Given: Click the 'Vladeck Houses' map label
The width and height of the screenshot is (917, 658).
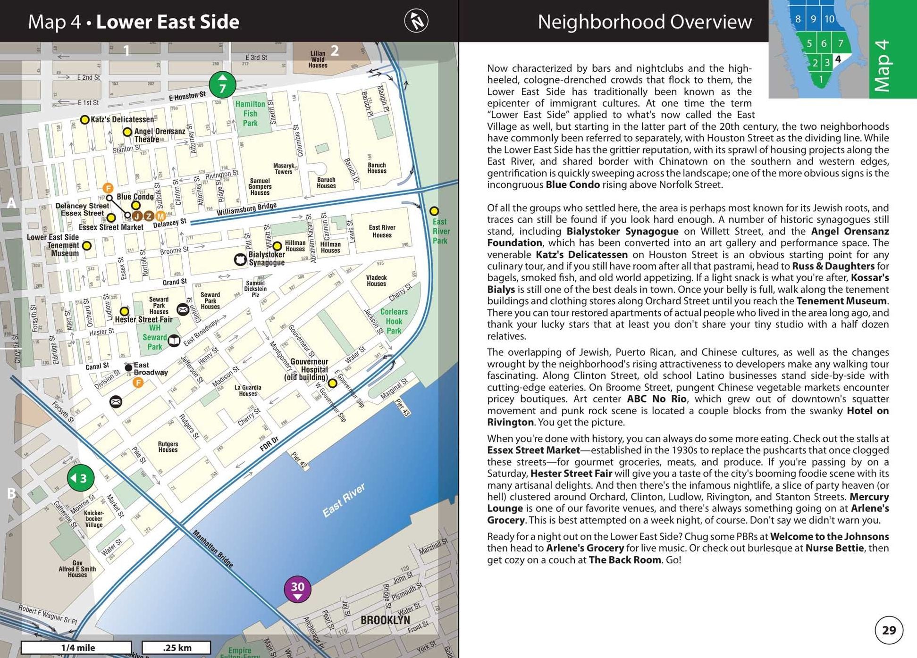Looking at the screenshot, I should click(x=376, y=281).
